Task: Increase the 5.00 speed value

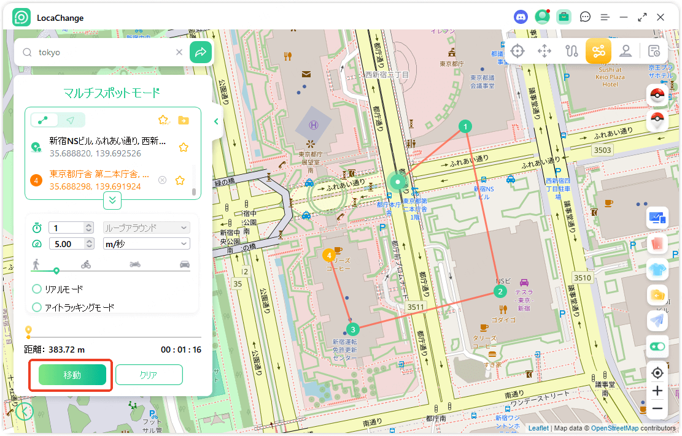Action: [x=89, y=241]
